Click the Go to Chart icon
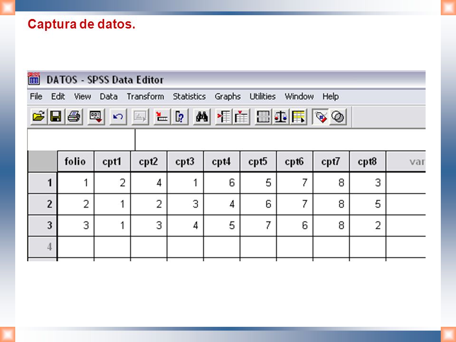 (140, 117)
